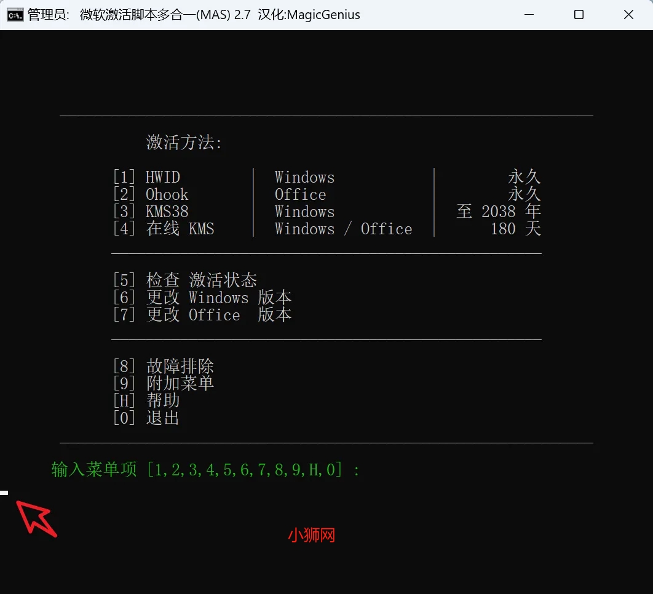The image size is (653, 594).
Task: Click the cmd icon in title bar
Action: pyautogui.click(x=15, y=15)
